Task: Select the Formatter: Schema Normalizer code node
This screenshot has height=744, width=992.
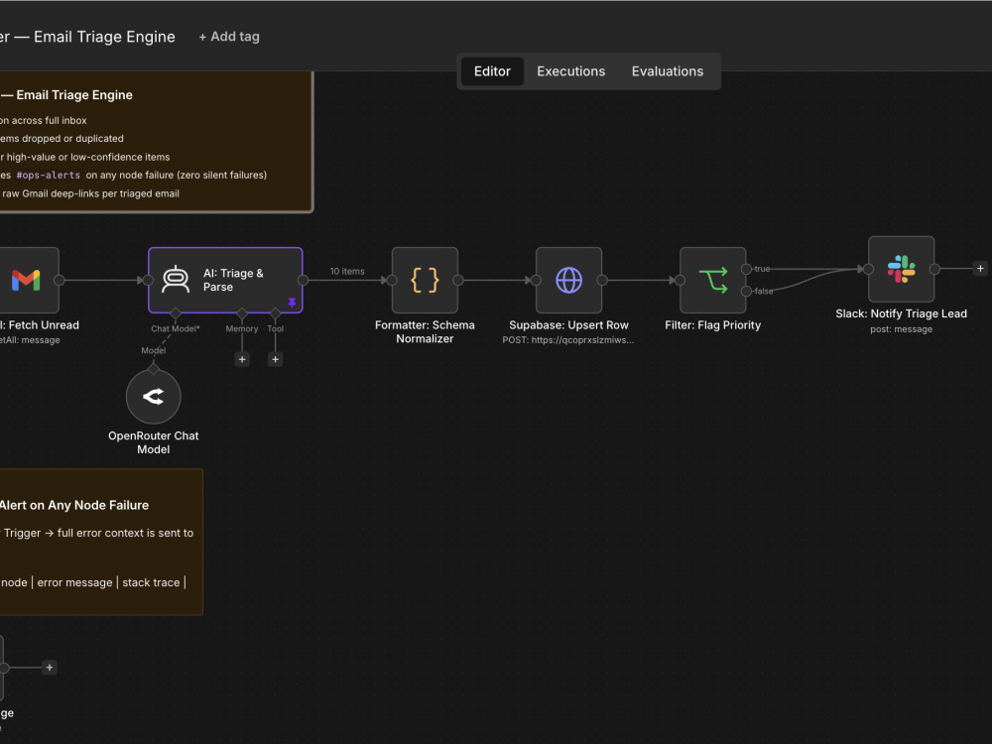Action: click(425, 281)
